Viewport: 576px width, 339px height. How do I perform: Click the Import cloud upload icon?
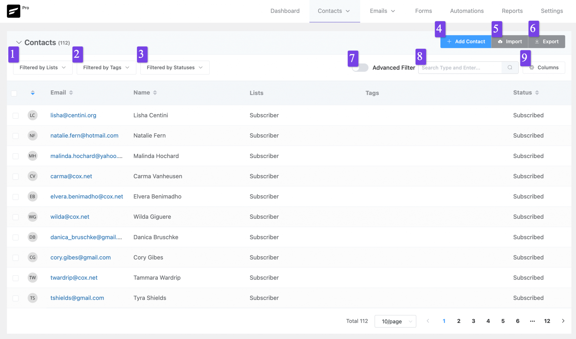tap(501, 41)
